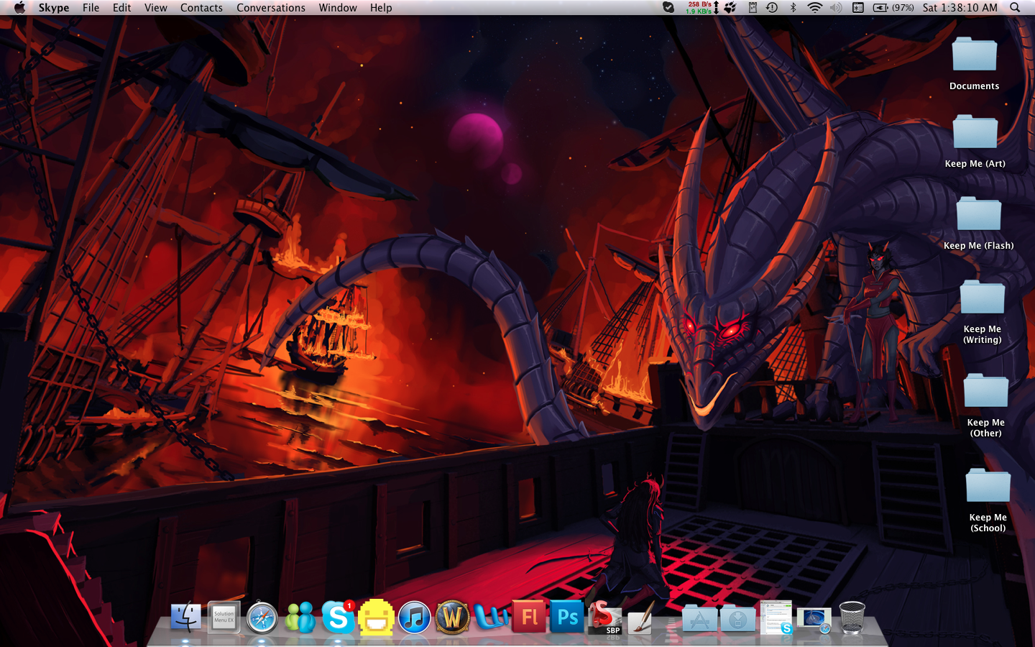Image resolution: width=1035 pixels, height=647 pixels.
Task: Restore minimized Skype window from Dock
Action: click(776, 618)
